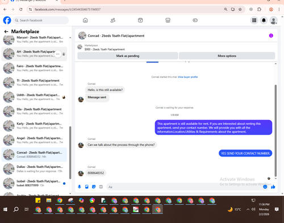284x223 pixels.
Task: Open Isobel unread conversation
Action: pyautogui.click(x=34, y=183)
